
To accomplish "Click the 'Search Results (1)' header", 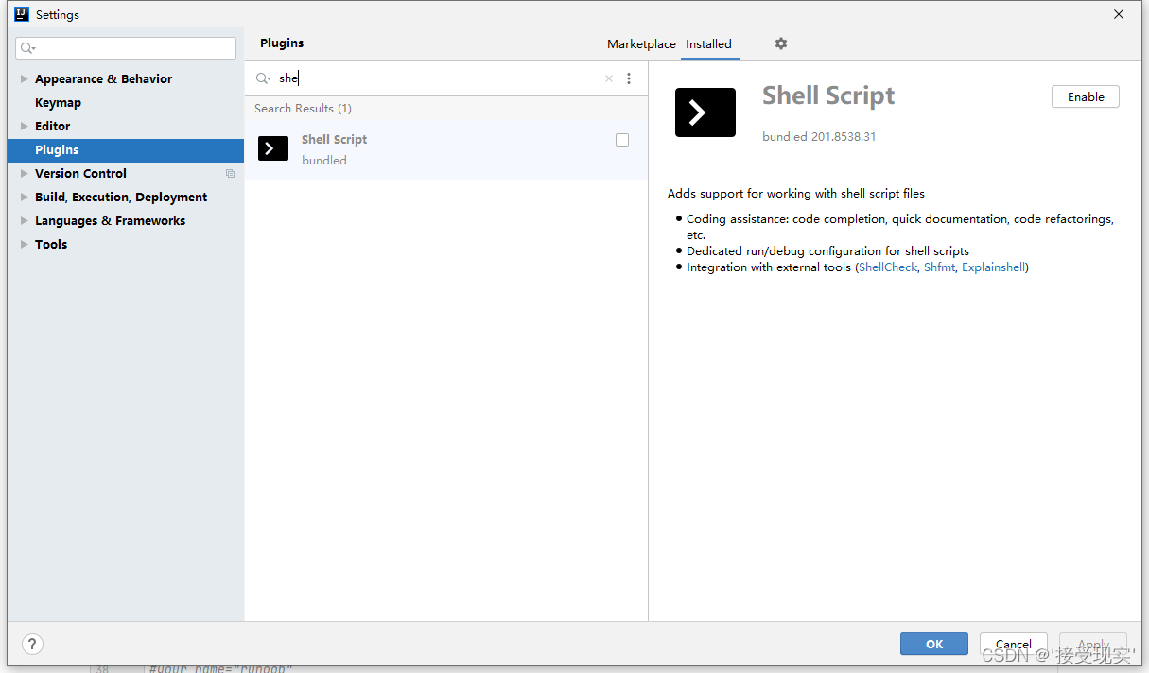I will (303, 109).
